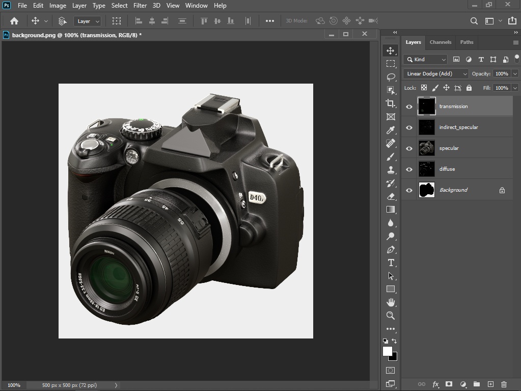This screenshot has width=521, height=391.
Task: Open the Kind filter dropdown
Action: point(425,59)
